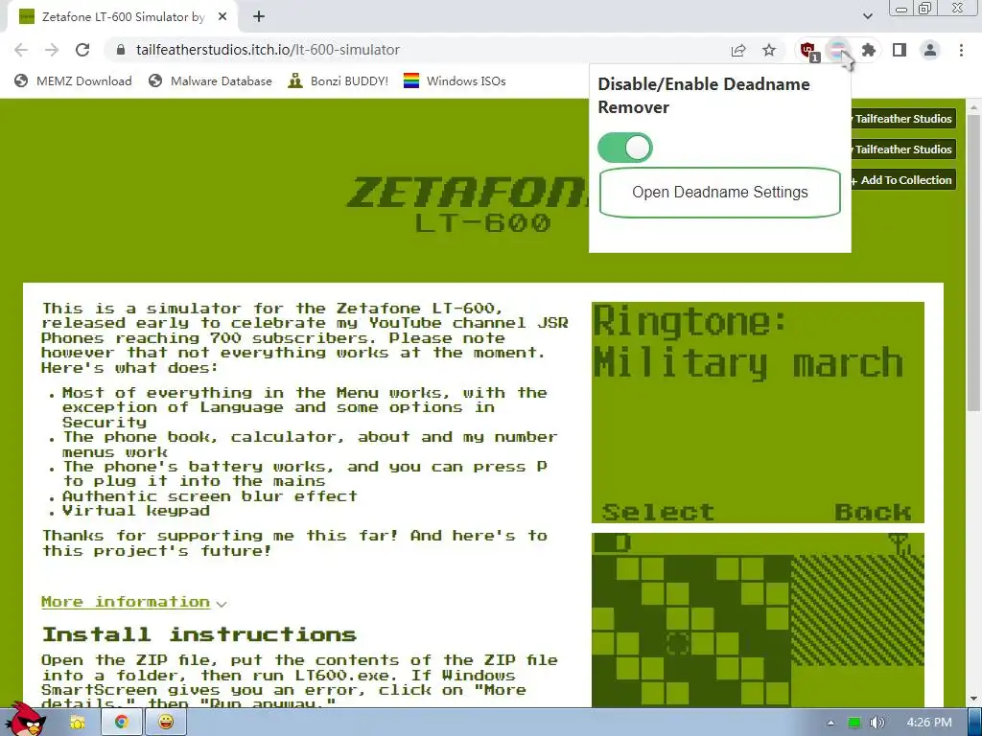Image resolution: width=982 pixels, height=736 pixels.
Task: Open the smiley face taskbar app
Action: pyautogui.click(x=165, y=723)
